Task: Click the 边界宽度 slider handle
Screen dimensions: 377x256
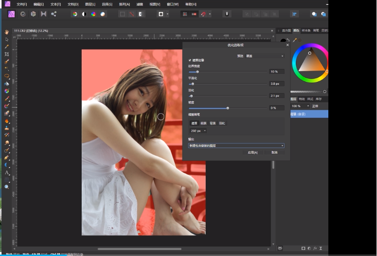Action: coord(197,72)
